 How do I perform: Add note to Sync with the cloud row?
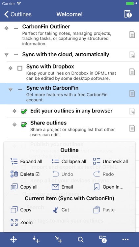coord(132,55)
